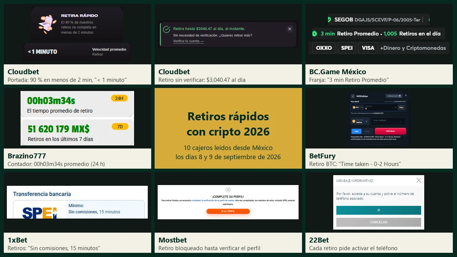Click the Amount input field

[379, 107]
